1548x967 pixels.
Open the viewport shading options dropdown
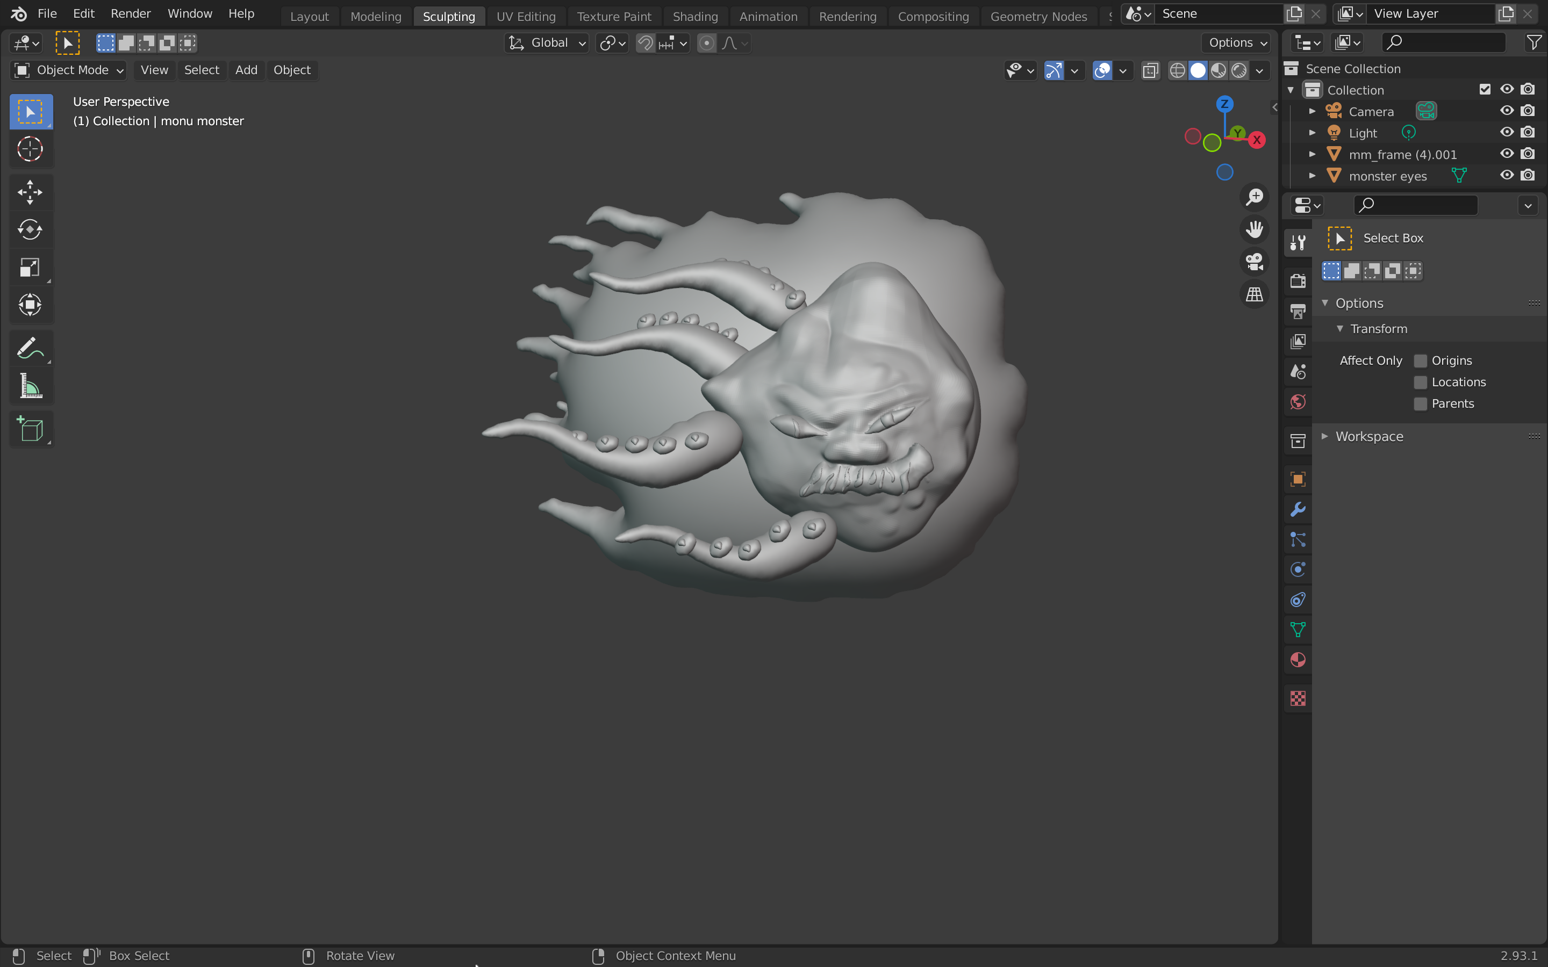click(x=1259, y=70)
